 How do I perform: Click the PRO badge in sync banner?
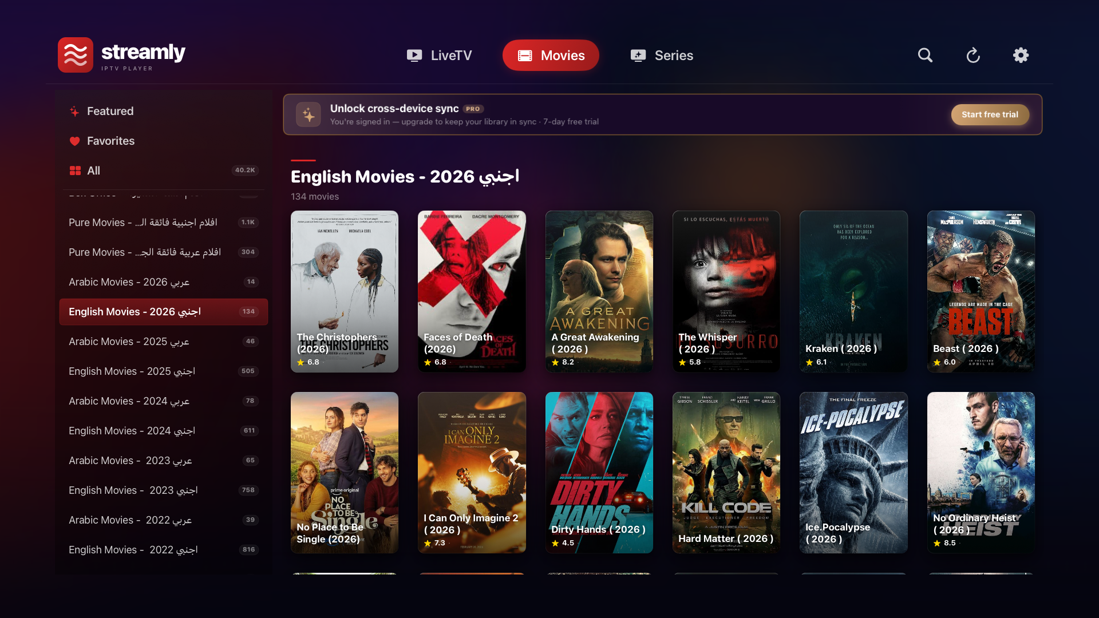pyautogui.click(x=473, y=109)
